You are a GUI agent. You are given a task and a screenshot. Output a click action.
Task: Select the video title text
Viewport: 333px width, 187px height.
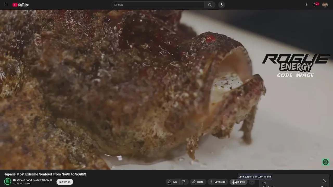pyautogui.click(x=45, y=174)
